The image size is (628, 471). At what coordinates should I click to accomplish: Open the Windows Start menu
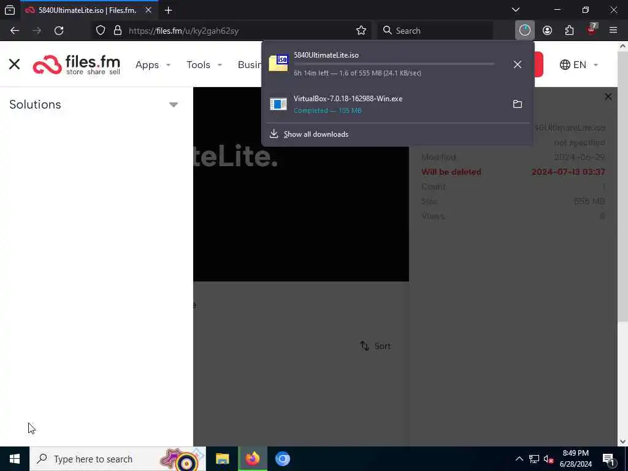[15, 459]
